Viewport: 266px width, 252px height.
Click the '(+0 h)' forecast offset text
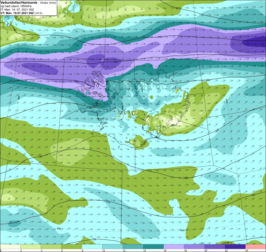[38, 13]
